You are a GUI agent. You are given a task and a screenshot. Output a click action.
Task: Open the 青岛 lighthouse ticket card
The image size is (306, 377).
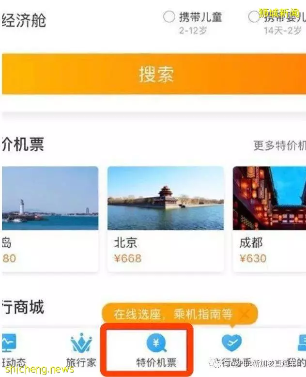click(50, 219)
